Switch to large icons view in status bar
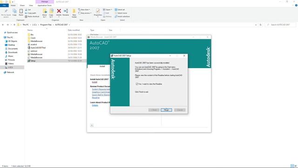Viewport: 298px width, 168px height. (296, 166)
